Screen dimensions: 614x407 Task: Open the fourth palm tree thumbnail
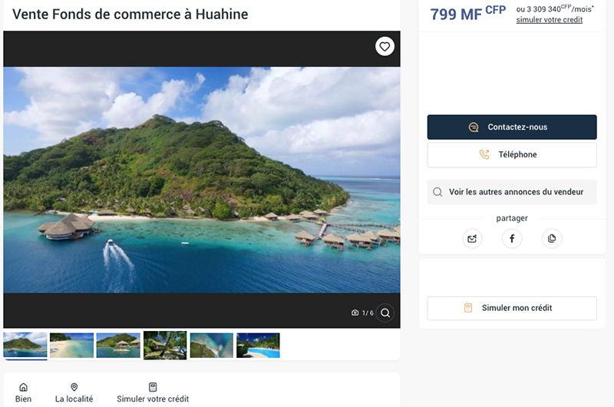click(x=165, y=346)
